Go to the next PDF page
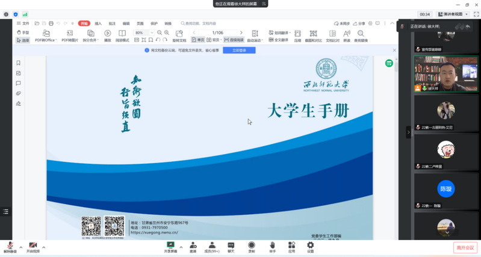The height and width of the screenshot is (257, 481). click(x=241, y=33)
